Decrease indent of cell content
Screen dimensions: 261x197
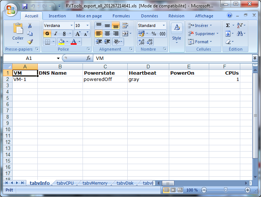coord(99,42)
